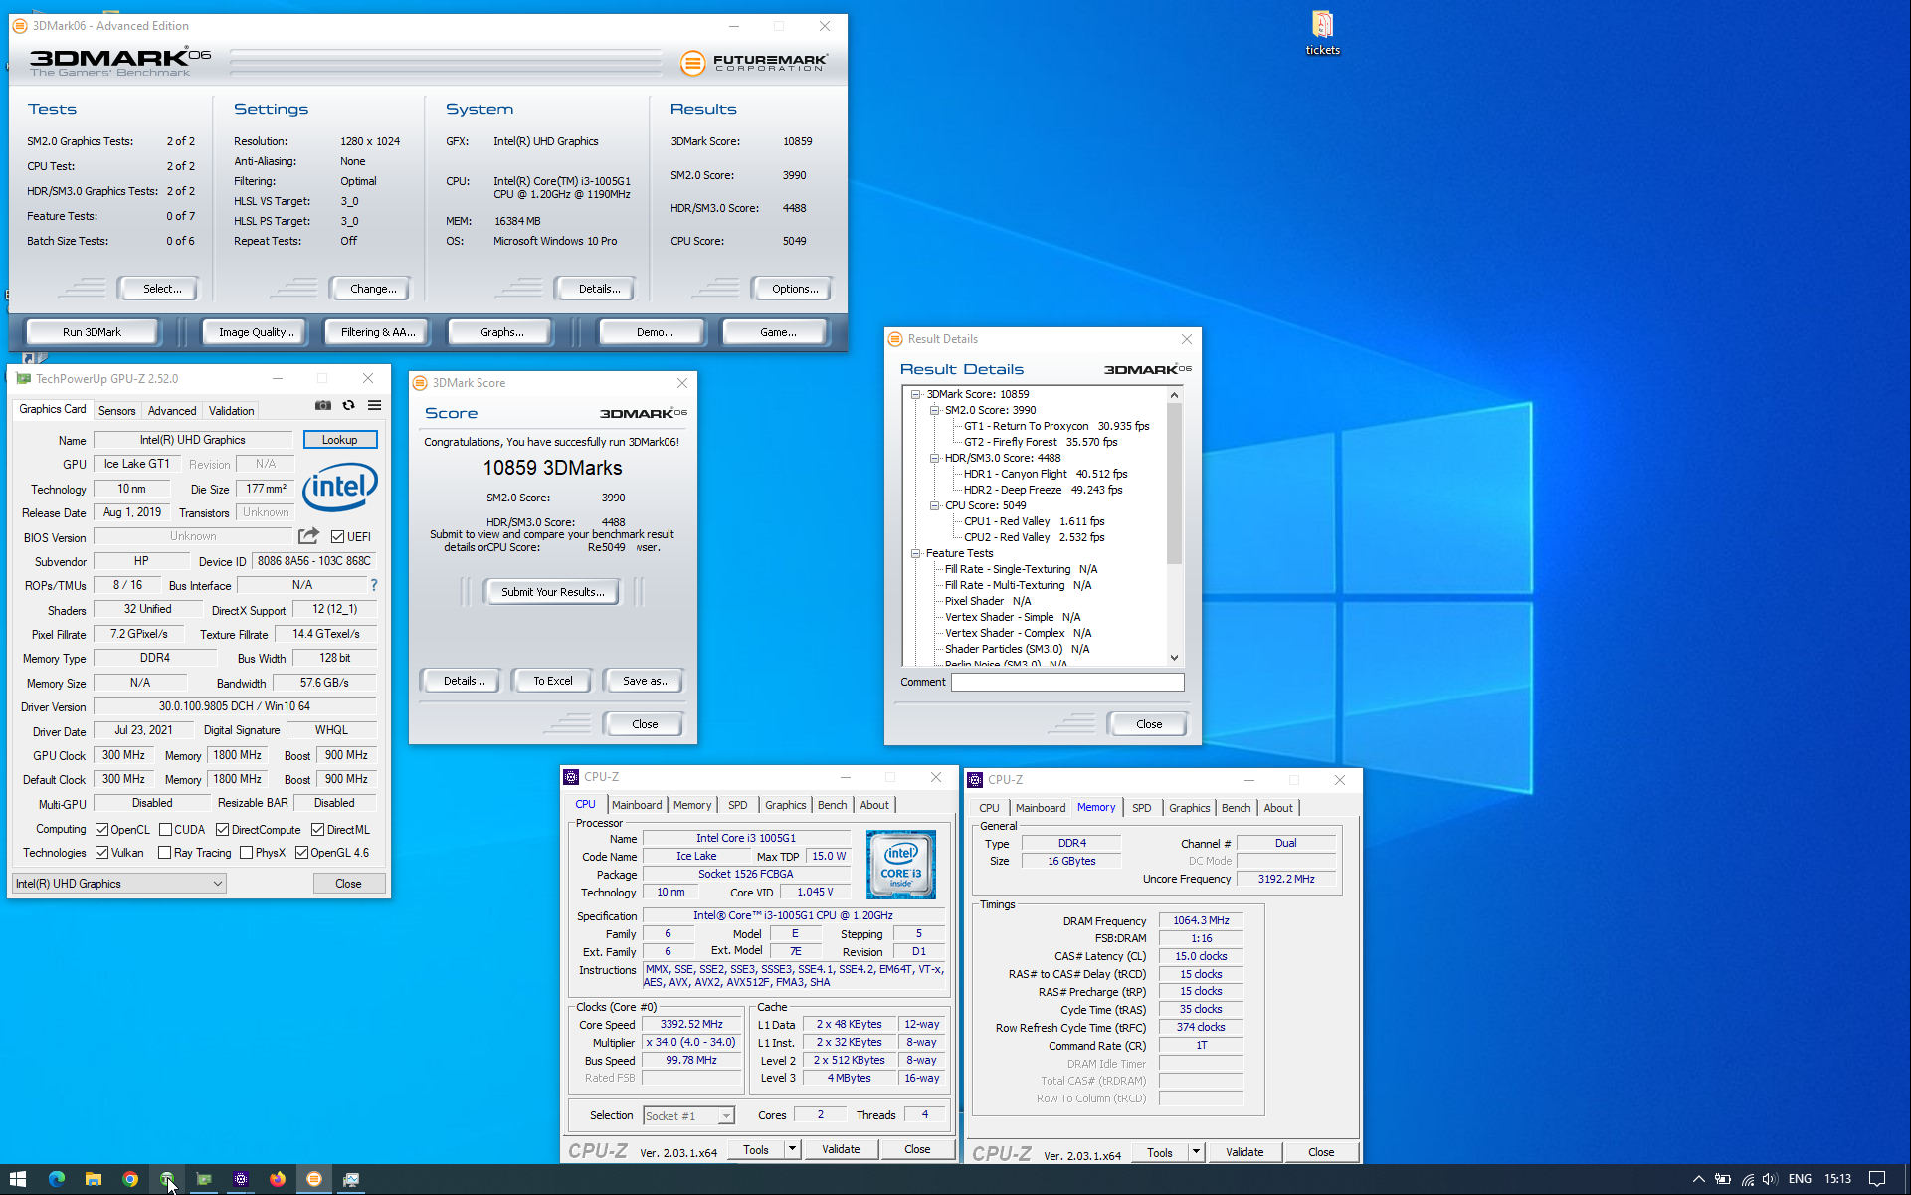Viewport: 1911px width, 1195px height.
Task: Toggle the OpenGL 4.6 checkbox
Action: click(301, 853)
